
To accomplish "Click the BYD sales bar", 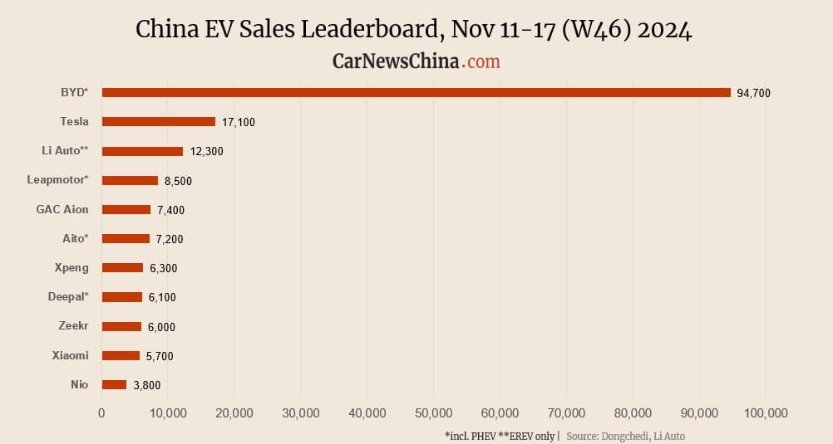I will tap(416, 92).
